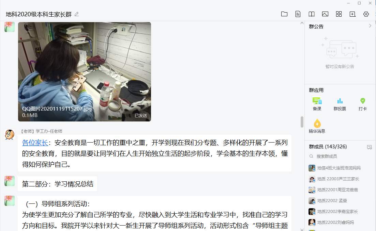Open the group album picture icon
The image size is (376, 231).
tap(325, 14)
